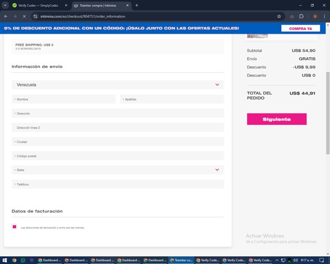Open the tab search dropdown
Image resolution: width=330 pixels, height=264 pixels.
point(5,6)
